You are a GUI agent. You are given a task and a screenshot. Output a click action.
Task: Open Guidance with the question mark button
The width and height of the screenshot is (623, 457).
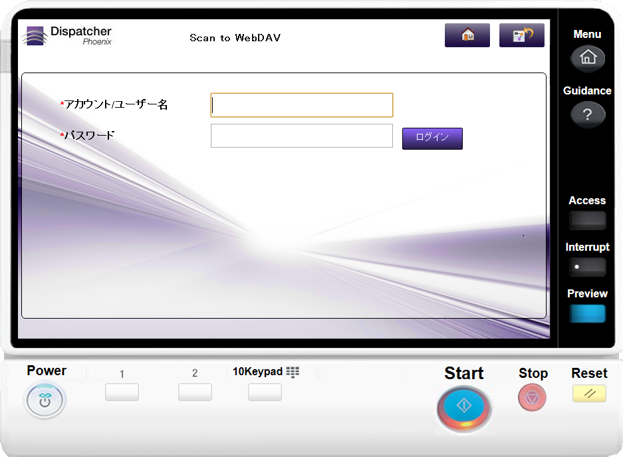point(588,115)
